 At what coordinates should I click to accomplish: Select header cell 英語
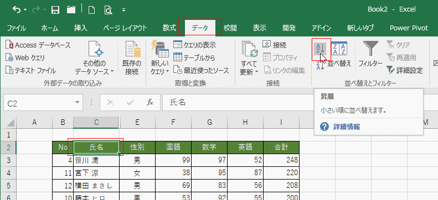245,148
